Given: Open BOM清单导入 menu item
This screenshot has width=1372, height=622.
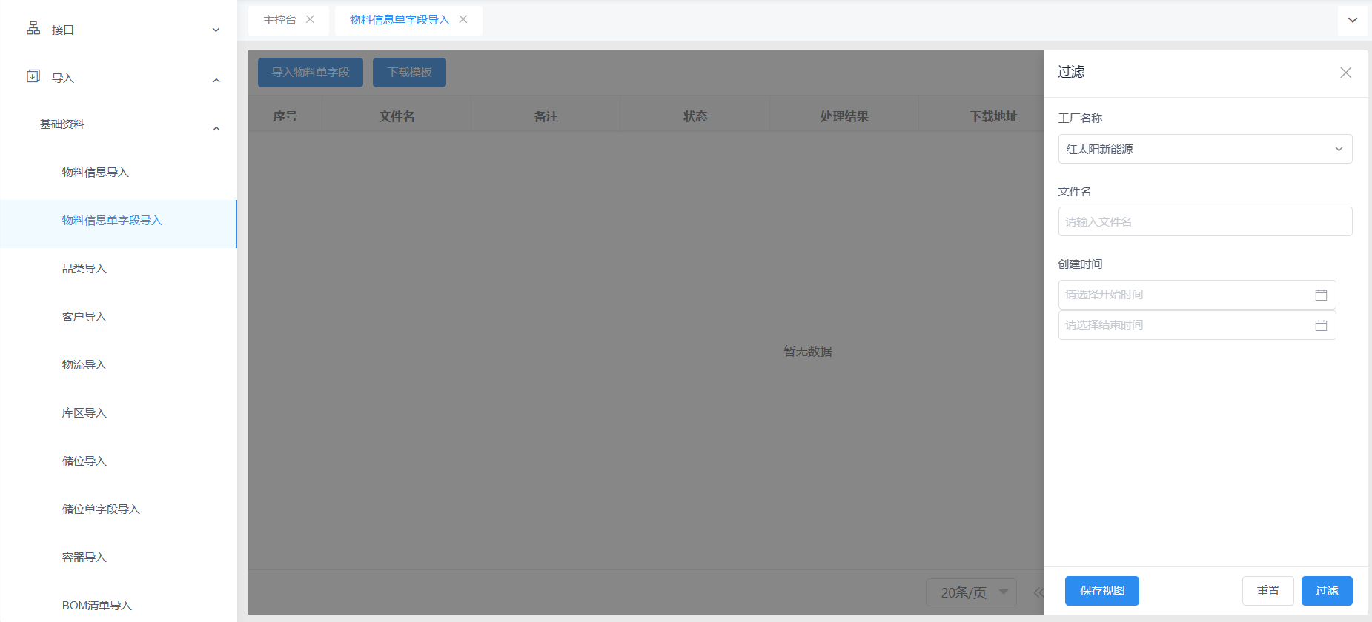Looking at the screenshot, I should click(x=119, y=606).
